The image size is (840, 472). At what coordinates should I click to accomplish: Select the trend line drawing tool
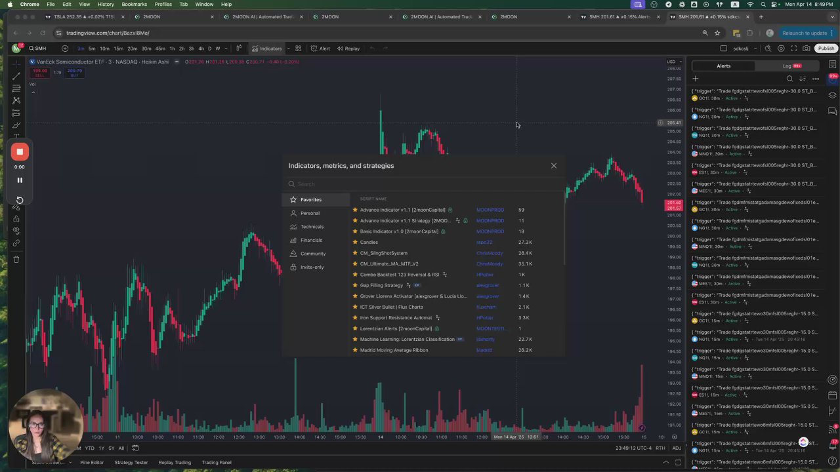(16, 76)
